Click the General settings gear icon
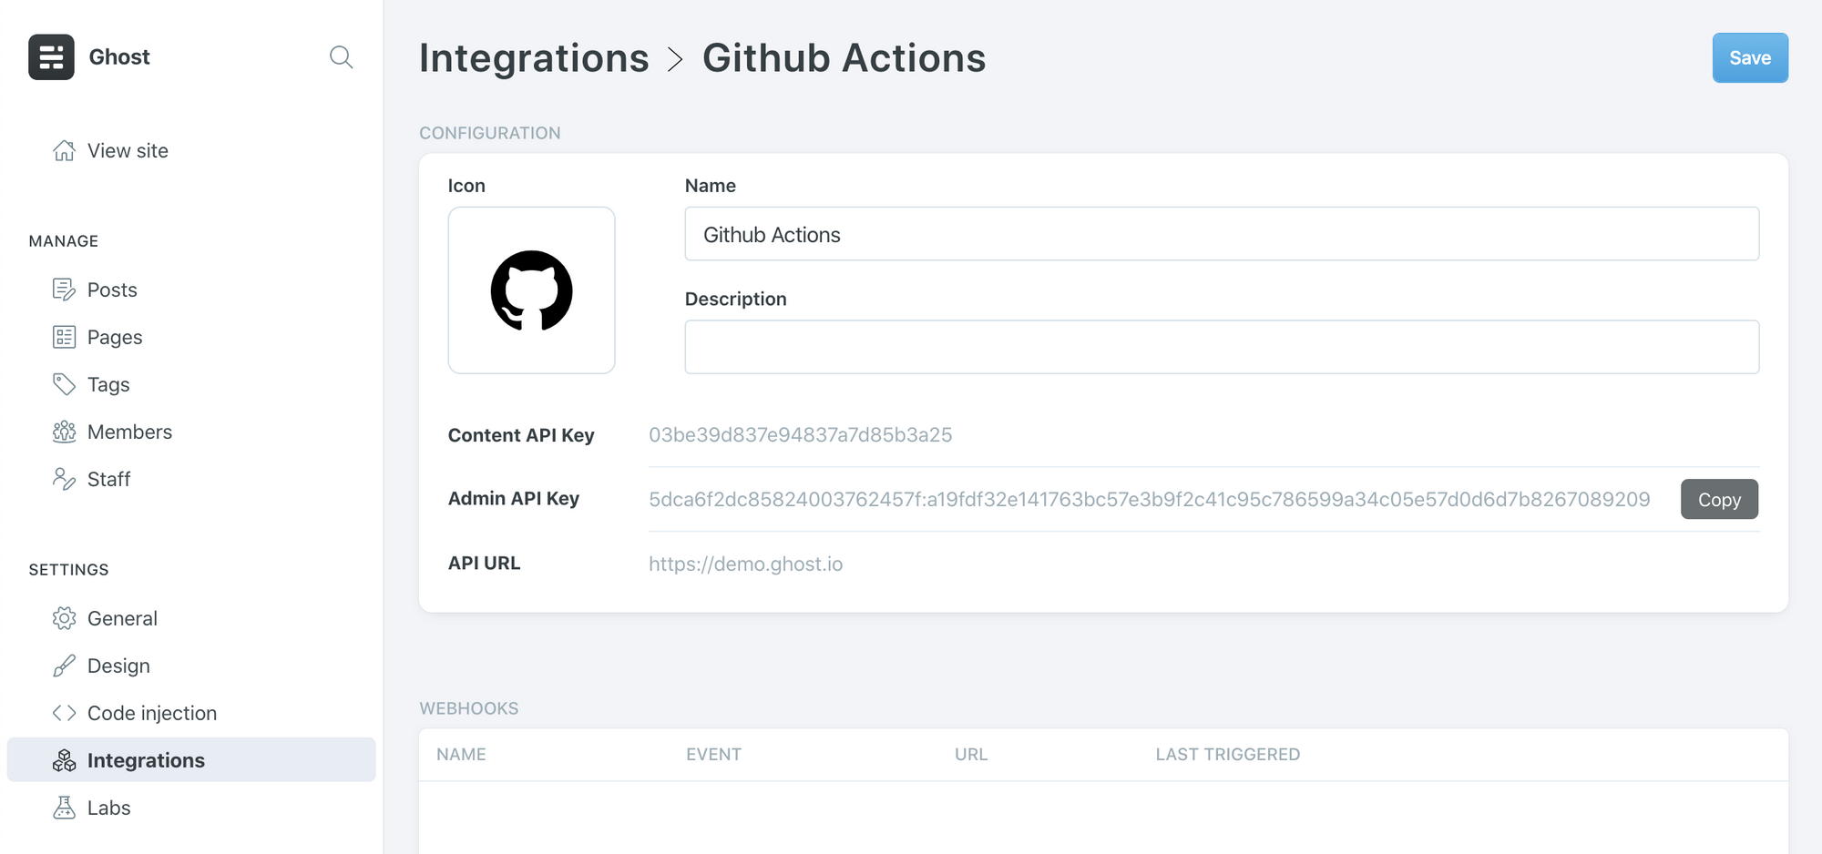The width and height of the screenshot is (1822, 854). click(x=64, y=618)
